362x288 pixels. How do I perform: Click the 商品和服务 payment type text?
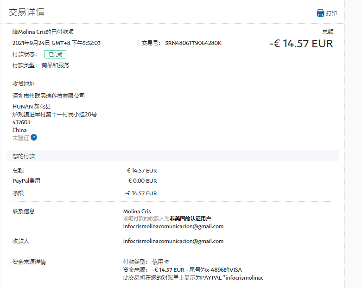(55, 65)
